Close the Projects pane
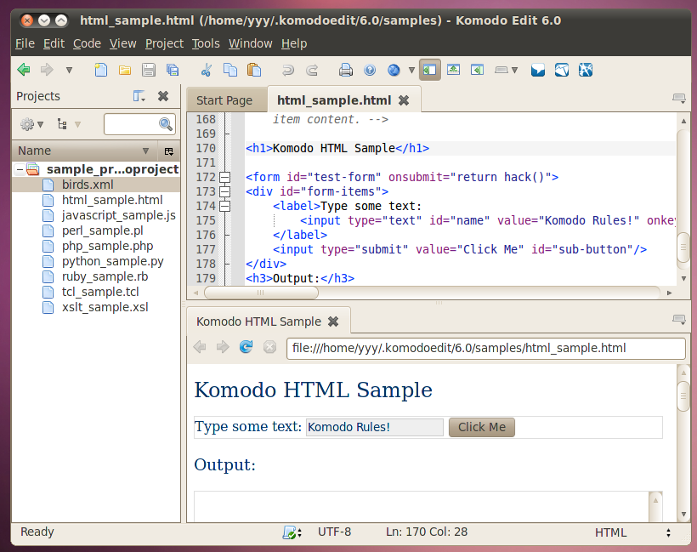Viewport: 697px width, 552px height. [163, 96]
